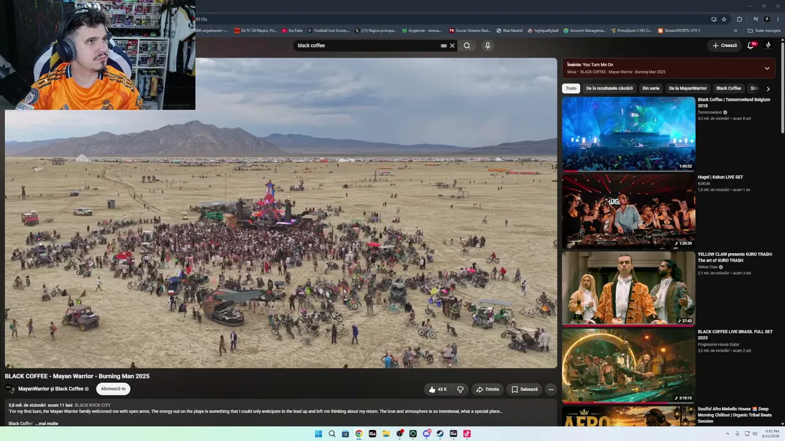785x441 pixels.
Task: Open the Real Madrid bookmark
Action: pos(509,31)
